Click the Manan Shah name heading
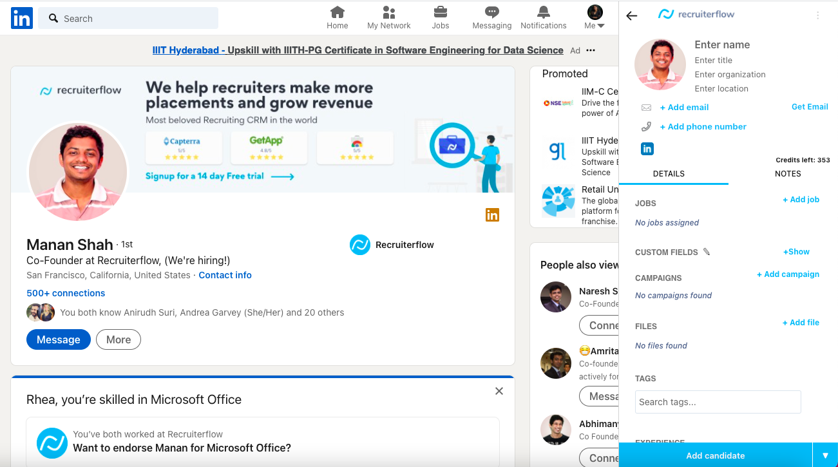 [x=70, y=245]
